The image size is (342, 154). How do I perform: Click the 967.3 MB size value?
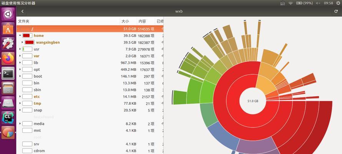[x=128, y=63]
